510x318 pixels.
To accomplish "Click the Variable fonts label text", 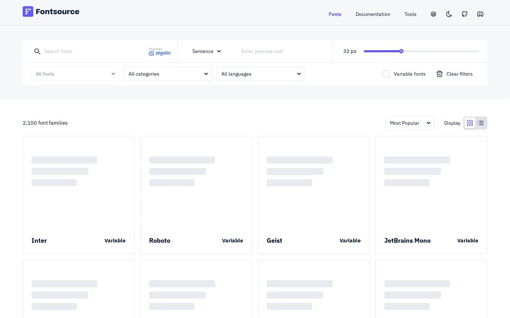I will pyautogui.click(x=410, y=74).
